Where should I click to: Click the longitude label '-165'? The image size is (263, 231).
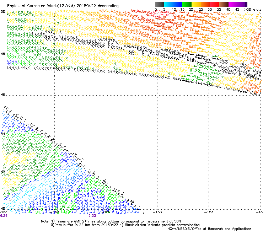4,212
